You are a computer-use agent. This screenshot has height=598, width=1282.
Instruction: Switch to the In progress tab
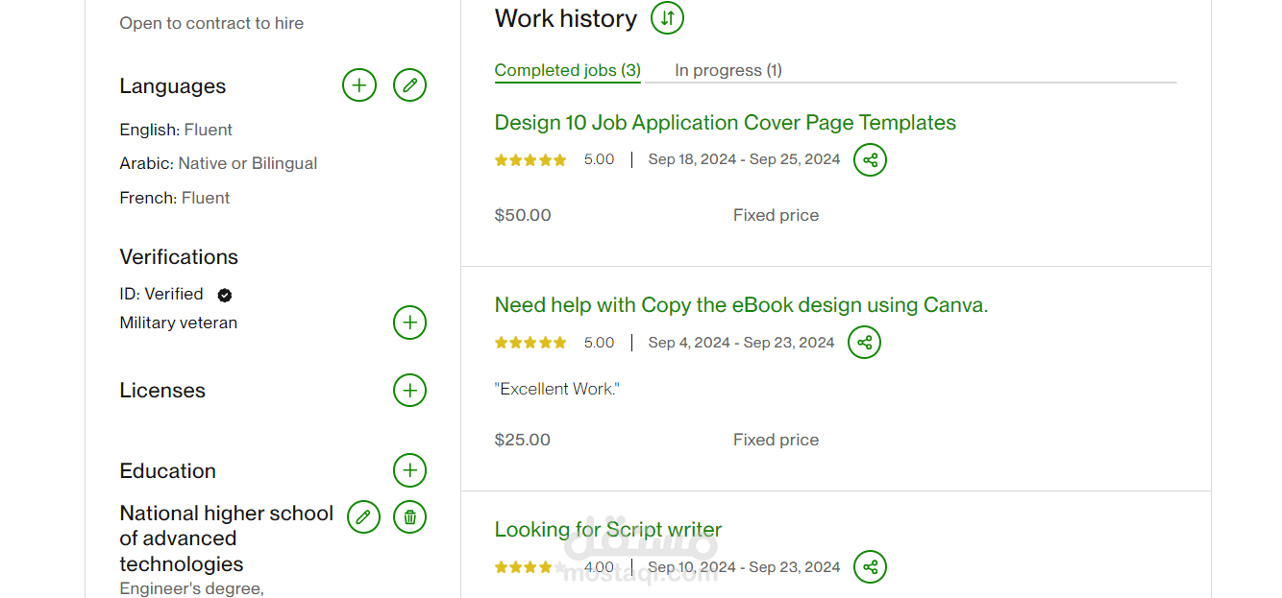point(727,70)
